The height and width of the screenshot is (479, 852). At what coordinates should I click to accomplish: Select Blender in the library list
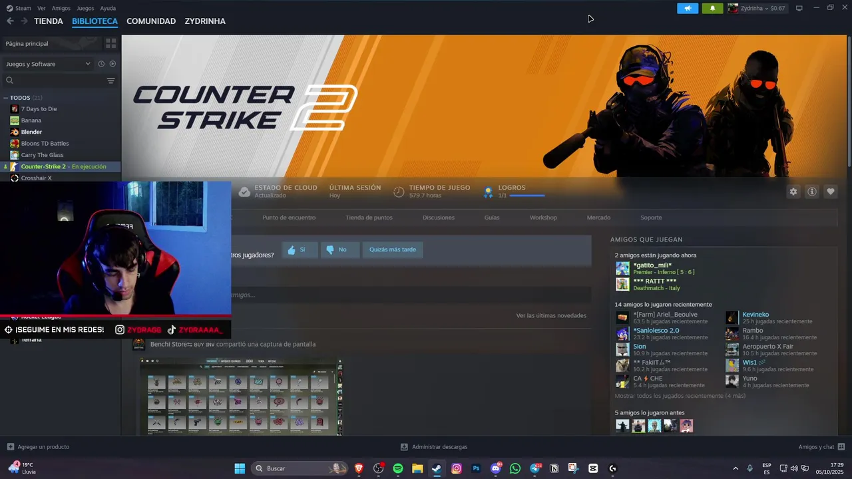[x=31, y=132]
